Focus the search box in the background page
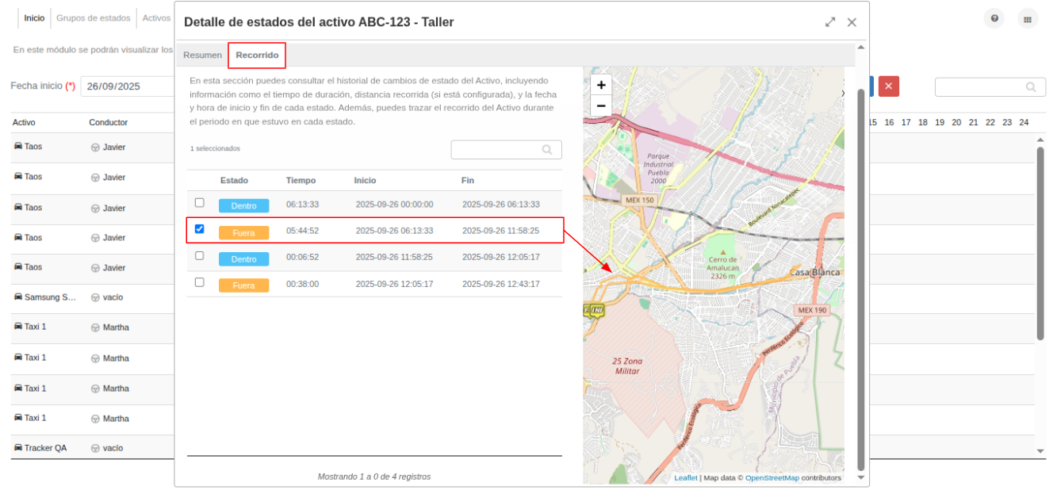1053x494 pixels. [x=990, y=87]
